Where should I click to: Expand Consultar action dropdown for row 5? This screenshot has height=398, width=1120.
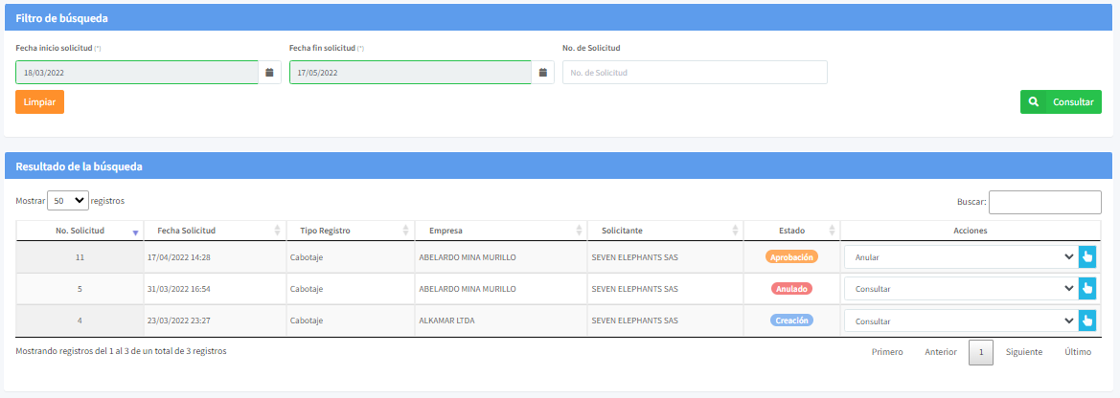click(959, 288)
